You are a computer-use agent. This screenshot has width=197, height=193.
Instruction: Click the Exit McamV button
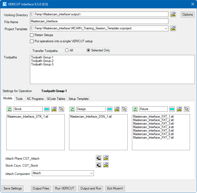pyautogui.click(x=115, y=188)
